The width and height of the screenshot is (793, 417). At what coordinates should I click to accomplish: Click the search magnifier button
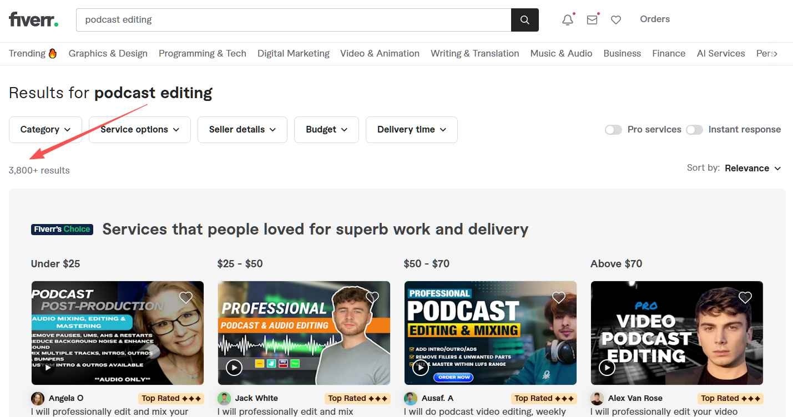pos(524,20)
